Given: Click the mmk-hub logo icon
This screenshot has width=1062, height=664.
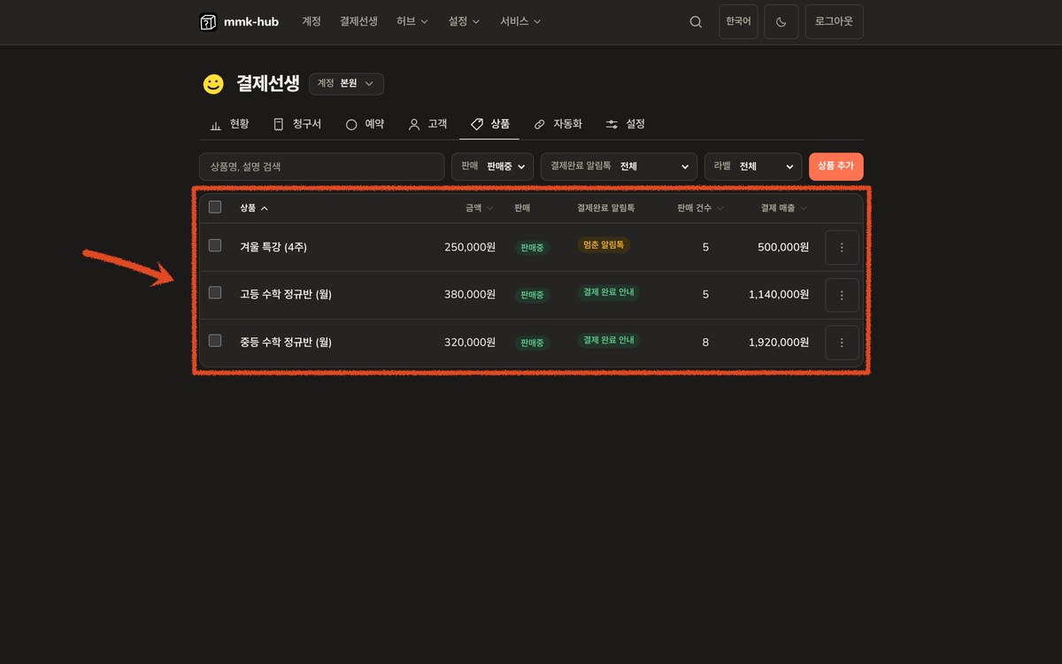Looking at the screenshot, I should click(208, 22).
